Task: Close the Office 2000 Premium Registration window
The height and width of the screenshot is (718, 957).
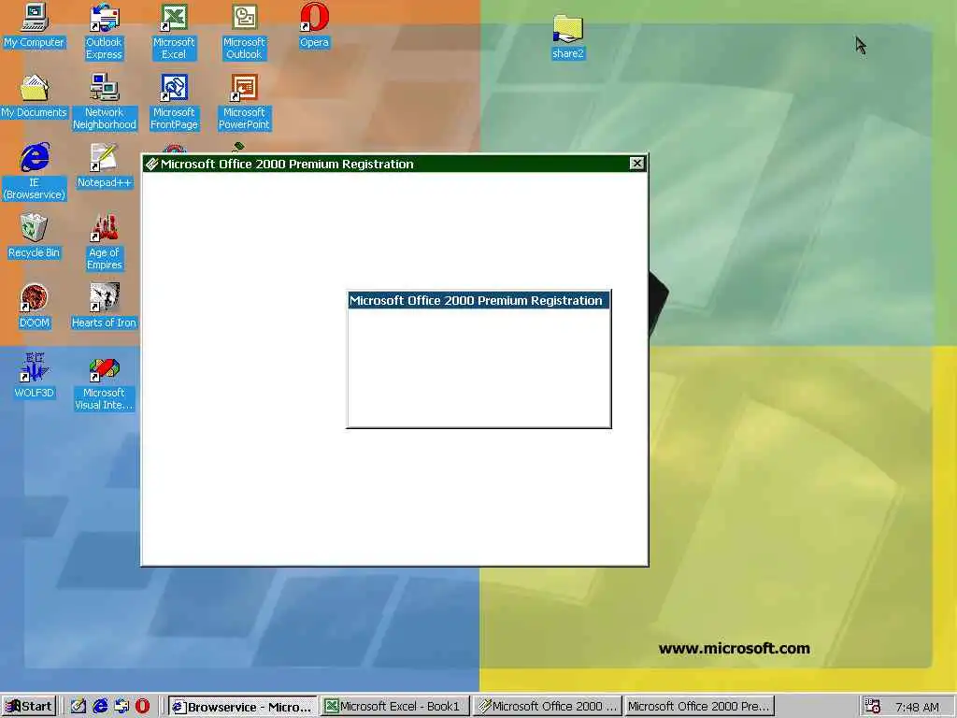Action: pos(636,163)
